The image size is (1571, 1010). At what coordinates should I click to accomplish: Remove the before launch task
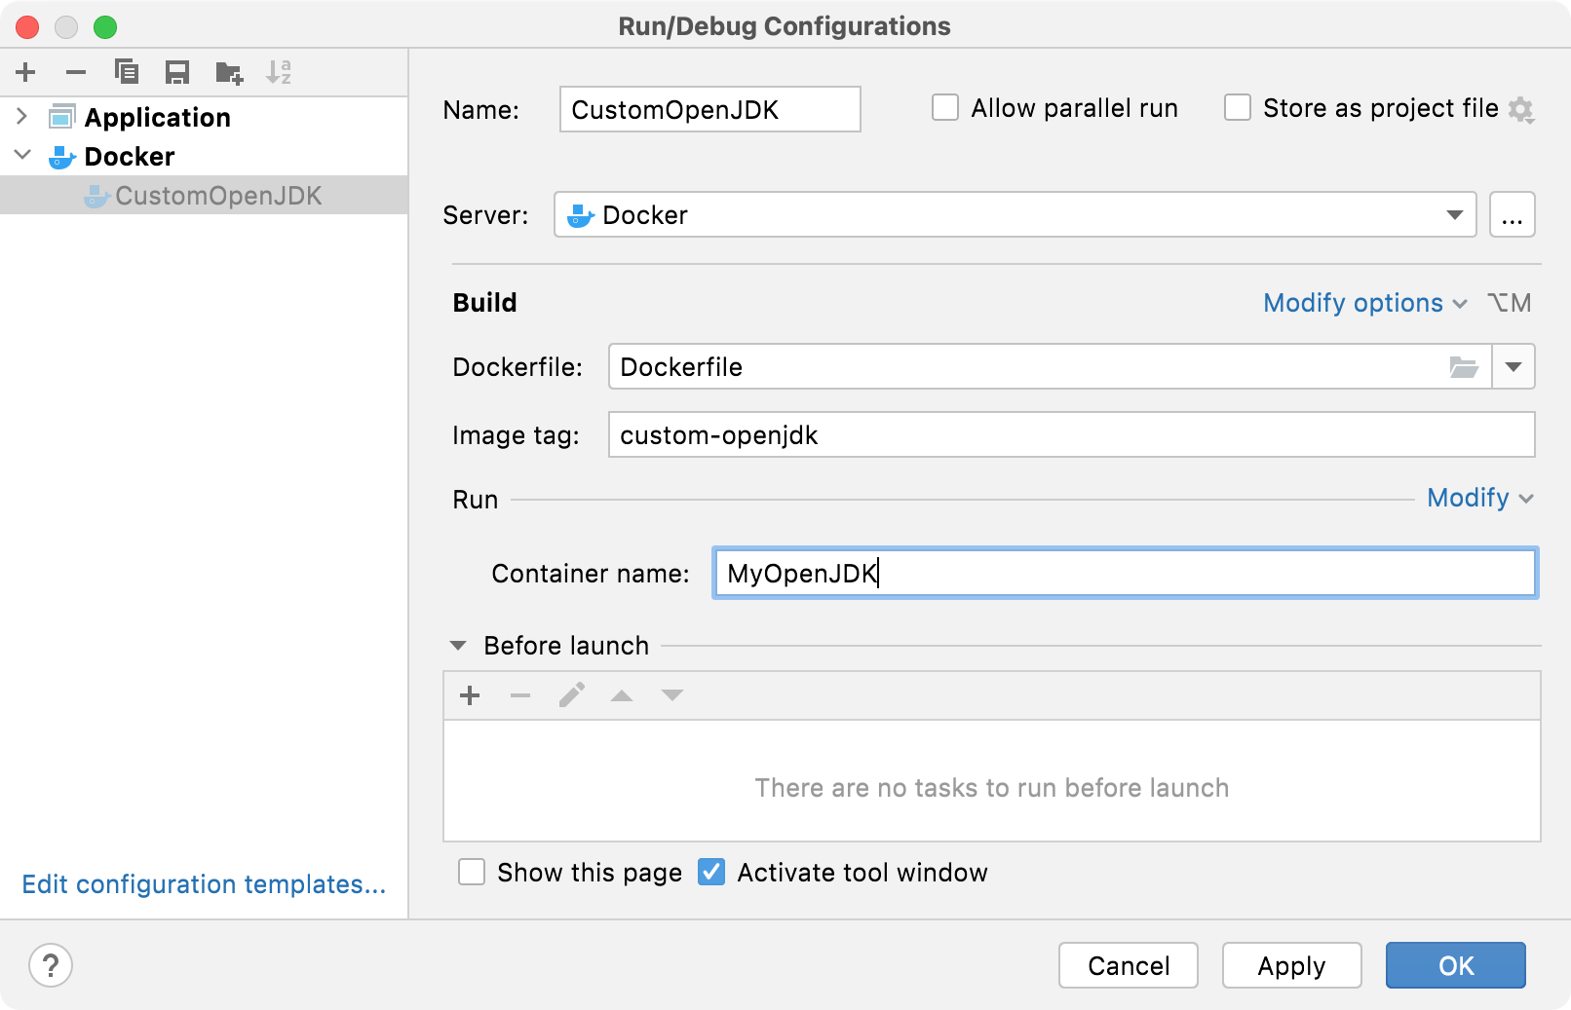520,695
